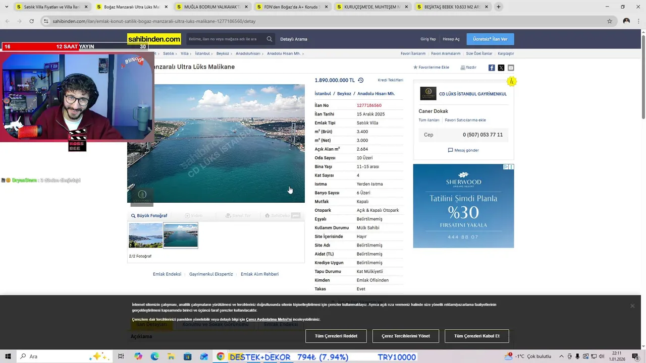Click the main Bosphorus listing photo

(x=216, y=143)
